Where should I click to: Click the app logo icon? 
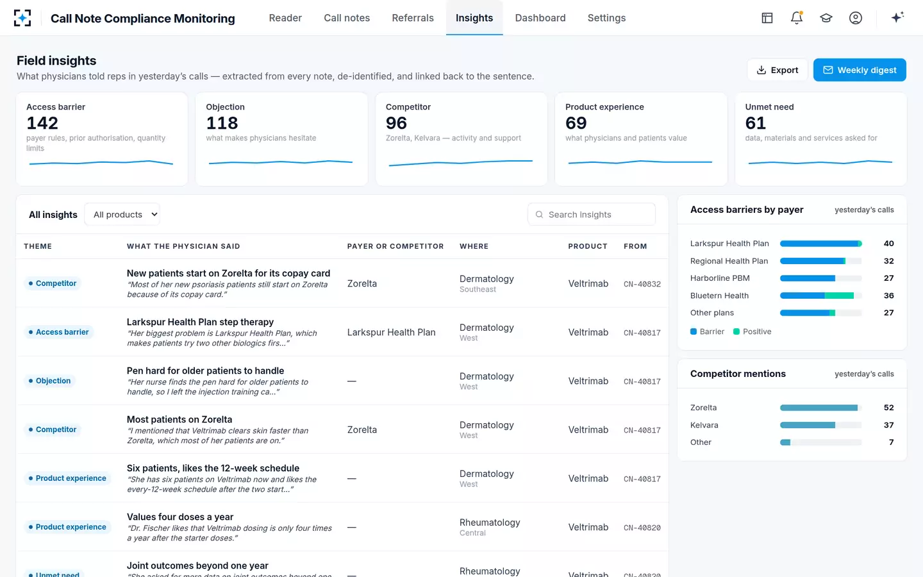(22, 18)
